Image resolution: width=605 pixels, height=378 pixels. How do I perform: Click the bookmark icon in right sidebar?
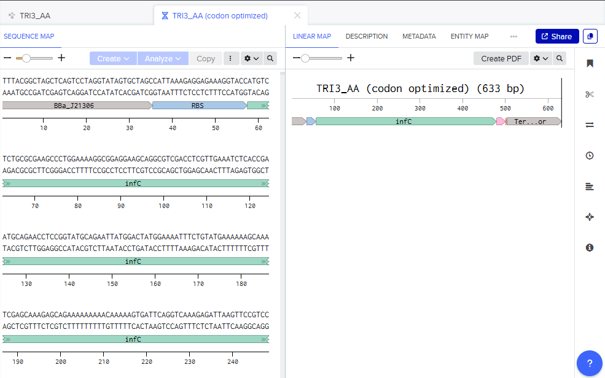pos(590,63)
